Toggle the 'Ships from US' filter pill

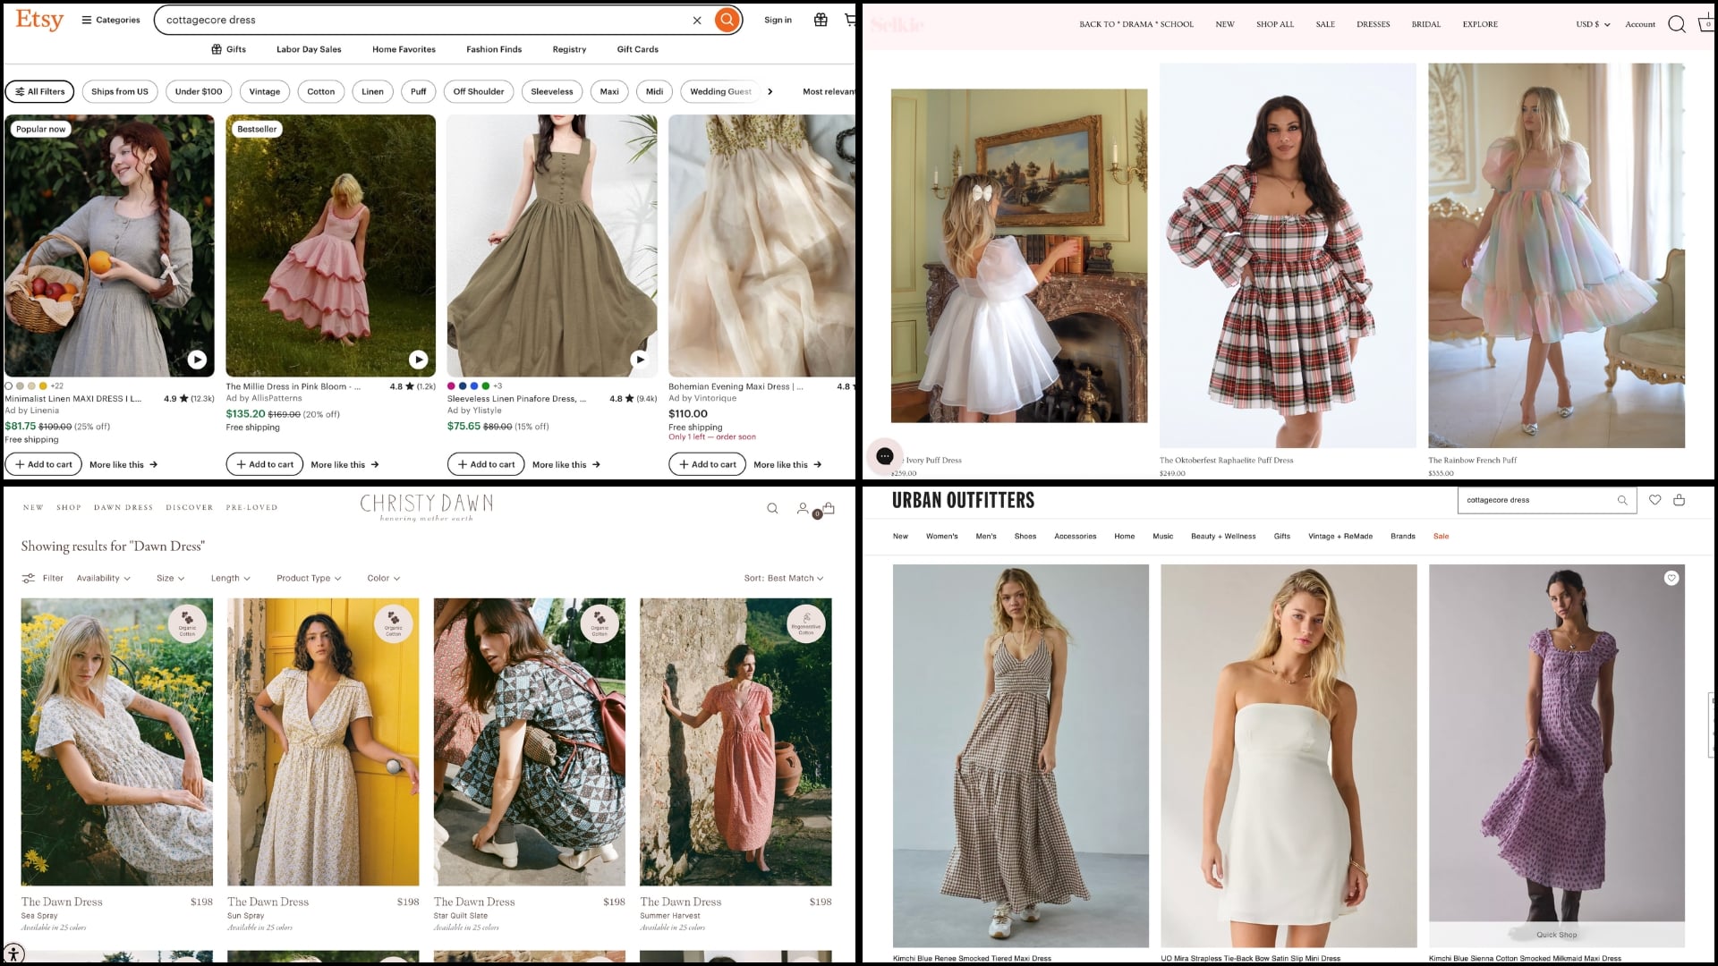(119, 91)
